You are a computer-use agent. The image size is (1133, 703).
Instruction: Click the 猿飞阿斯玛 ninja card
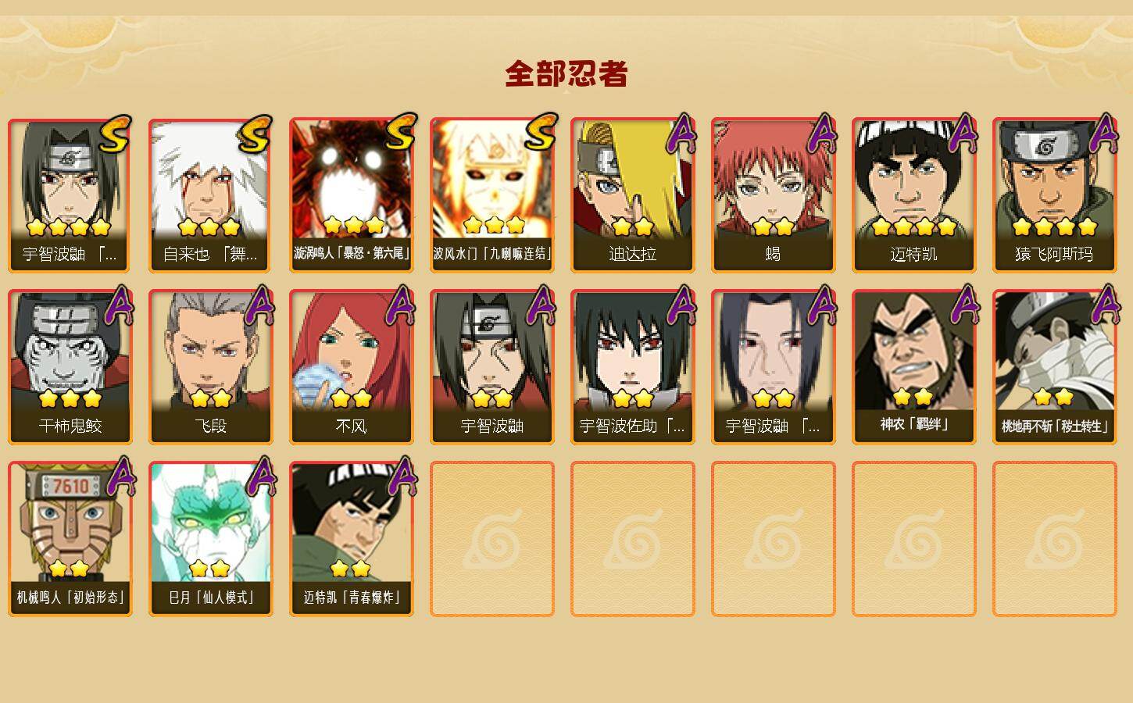click(1054, 195)
